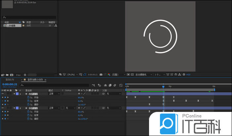Click the new composition icon
232x136 pixels.
(x=11, y=75)
